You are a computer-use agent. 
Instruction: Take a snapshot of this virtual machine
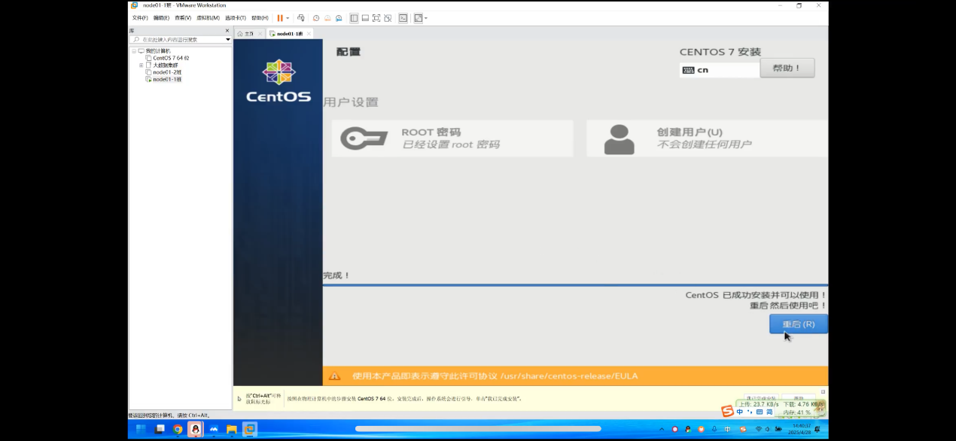[316, 18]
